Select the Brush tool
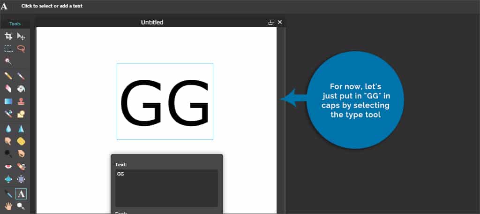The width and height of the screenshot is (480, 214). click(21, 76)
